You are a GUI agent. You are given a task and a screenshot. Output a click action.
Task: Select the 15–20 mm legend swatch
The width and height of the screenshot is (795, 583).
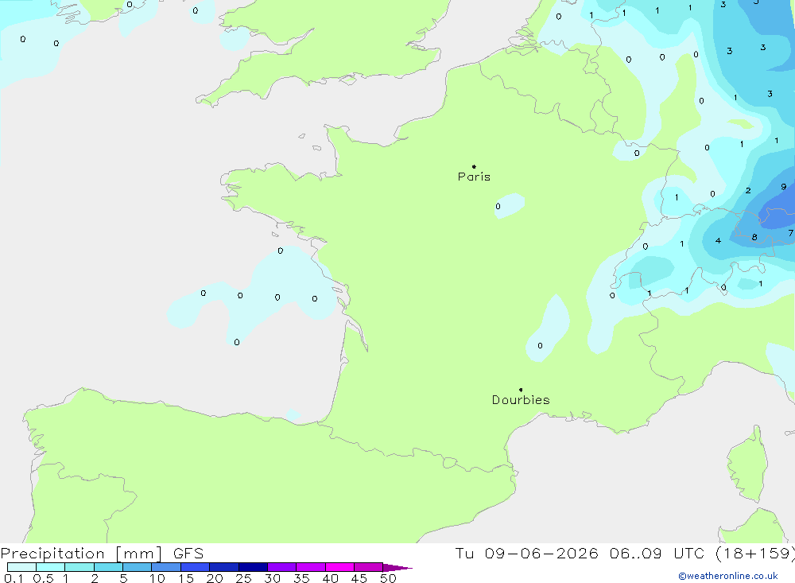tap(196, 567)
